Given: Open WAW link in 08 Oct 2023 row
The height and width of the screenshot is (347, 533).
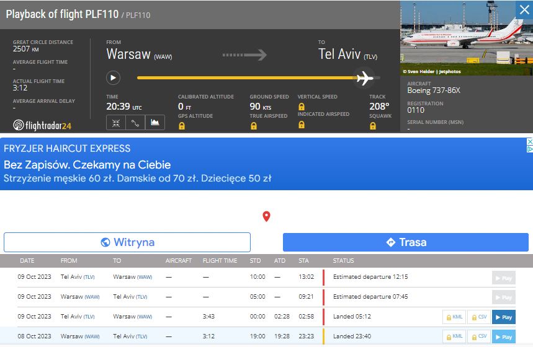Looking at the screenshot, I should [92, 336].
